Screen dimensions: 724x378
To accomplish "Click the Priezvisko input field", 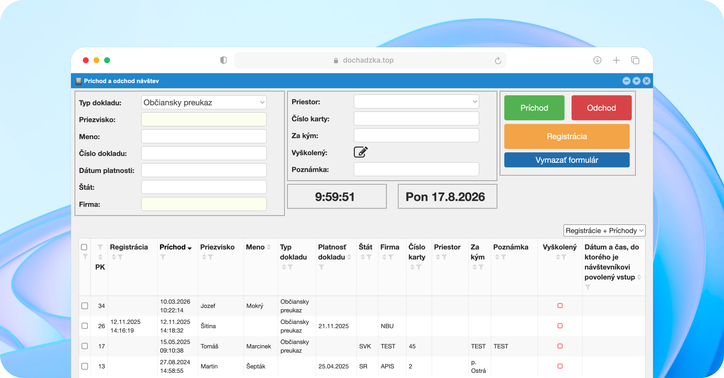I will [x=204, y=120].
